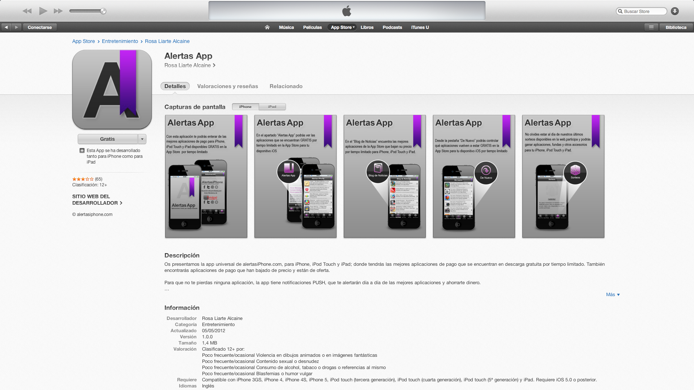Click the universal app plus icon
Screen dimensions: 694x390
(82, 151)
